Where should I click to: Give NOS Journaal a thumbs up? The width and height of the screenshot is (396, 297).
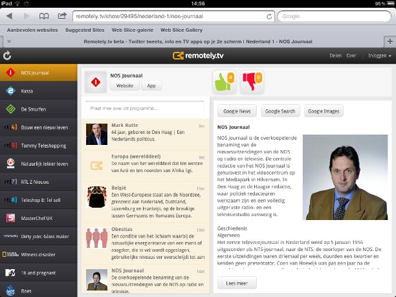tap(225, 82)
